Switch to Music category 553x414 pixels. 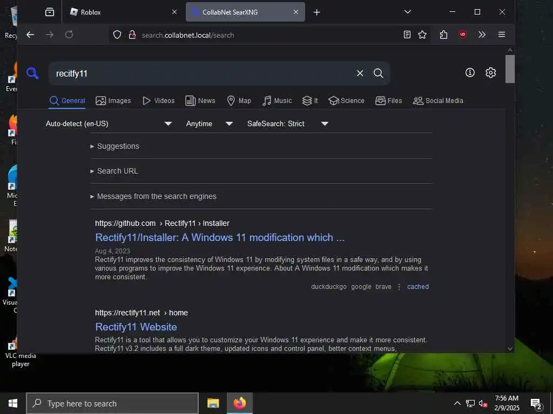[x=277, y=101]
